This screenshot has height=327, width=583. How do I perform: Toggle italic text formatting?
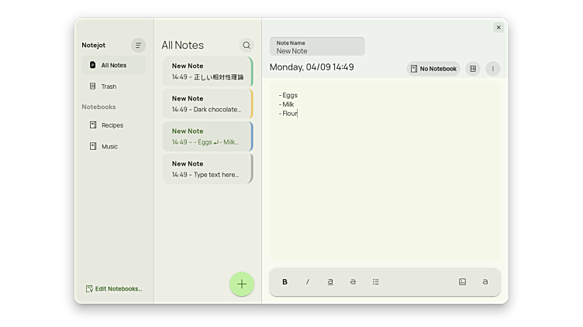(307, 282)
